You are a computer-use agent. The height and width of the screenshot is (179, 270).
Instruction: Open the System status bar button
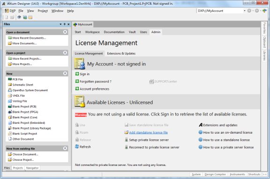[196, 174]
